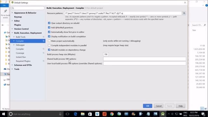Open Action Center notifications icon
Viewport: 208px width, 117px height.
[x=203, y=114]
